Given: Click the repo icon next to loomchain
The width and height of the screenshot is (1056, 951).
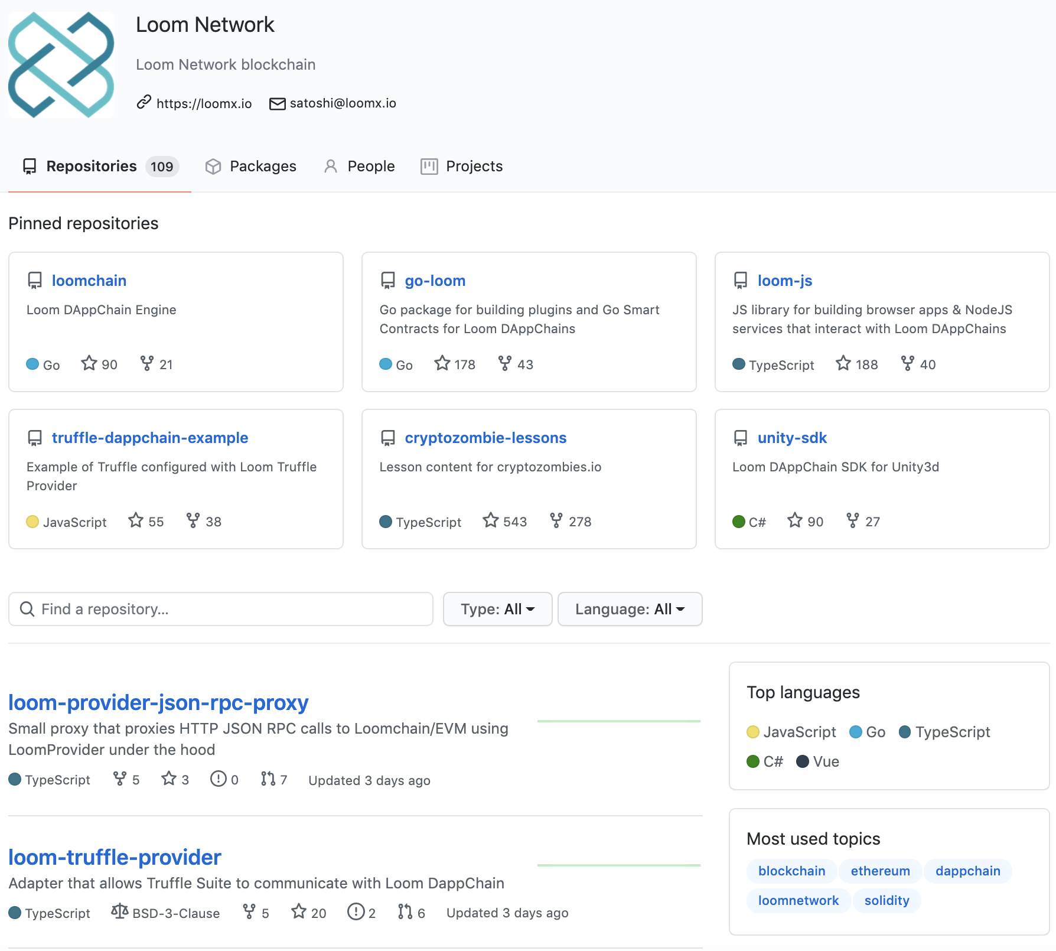Looking at the screenshot, I should (x=35, y=281).
